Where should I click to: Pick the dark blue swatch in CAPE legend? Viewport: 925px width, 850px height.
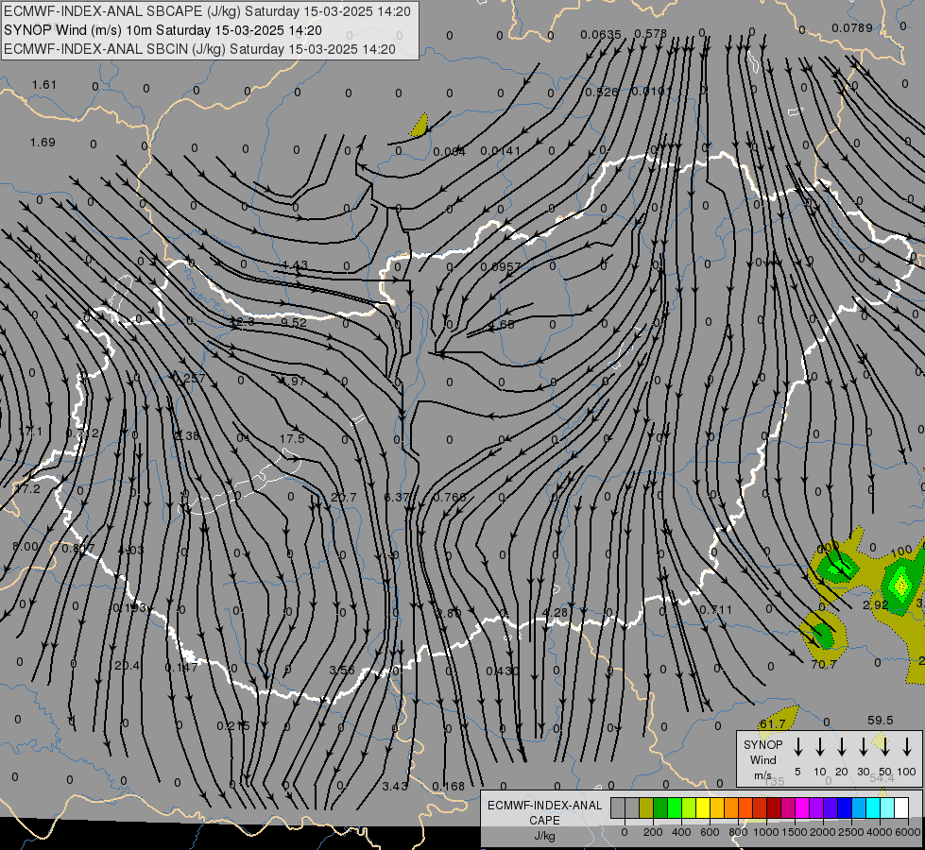click(845, 808)
